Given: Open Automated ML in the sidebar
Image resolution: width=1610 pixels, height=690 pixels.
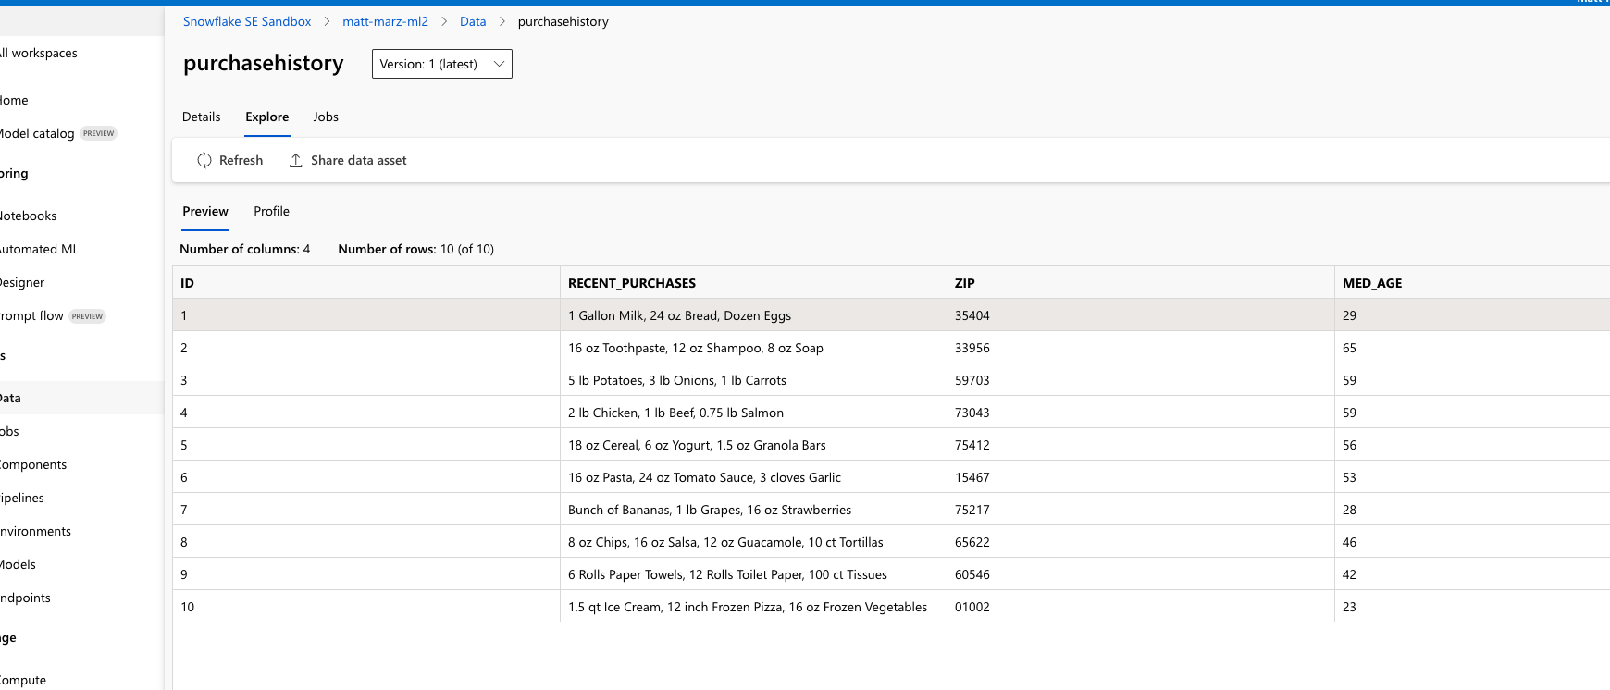Looking at the screenshot, I should point(40,250).
